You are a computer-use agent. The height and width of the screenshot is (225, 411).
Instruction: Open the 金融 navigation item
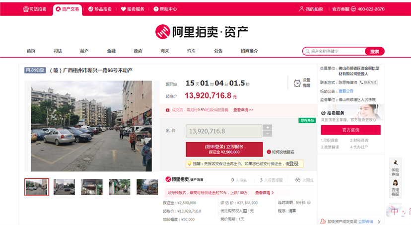click(x=111, y=51)
